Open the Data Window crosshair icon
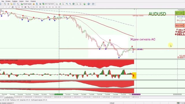This screenshot has width=185, height=104. (x=8, y=4)
